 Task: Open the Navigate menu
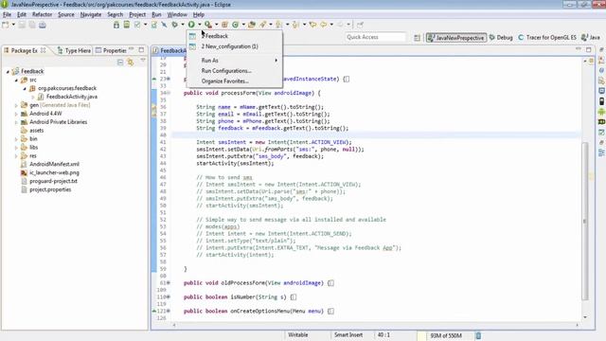(91, 15)
